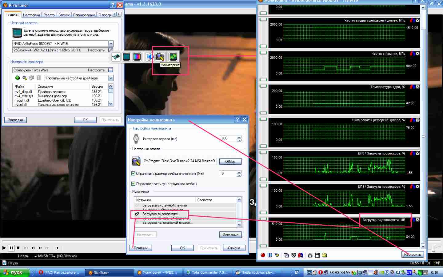This screenshot has height=277, width=443.
Task: Click the color bars monitor icon
Action: click(x=137, y=57)
